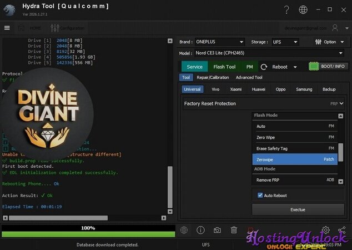The image size is (352, 250).
Task: Clear the log with the trash icon
Action: coord(234,230)
